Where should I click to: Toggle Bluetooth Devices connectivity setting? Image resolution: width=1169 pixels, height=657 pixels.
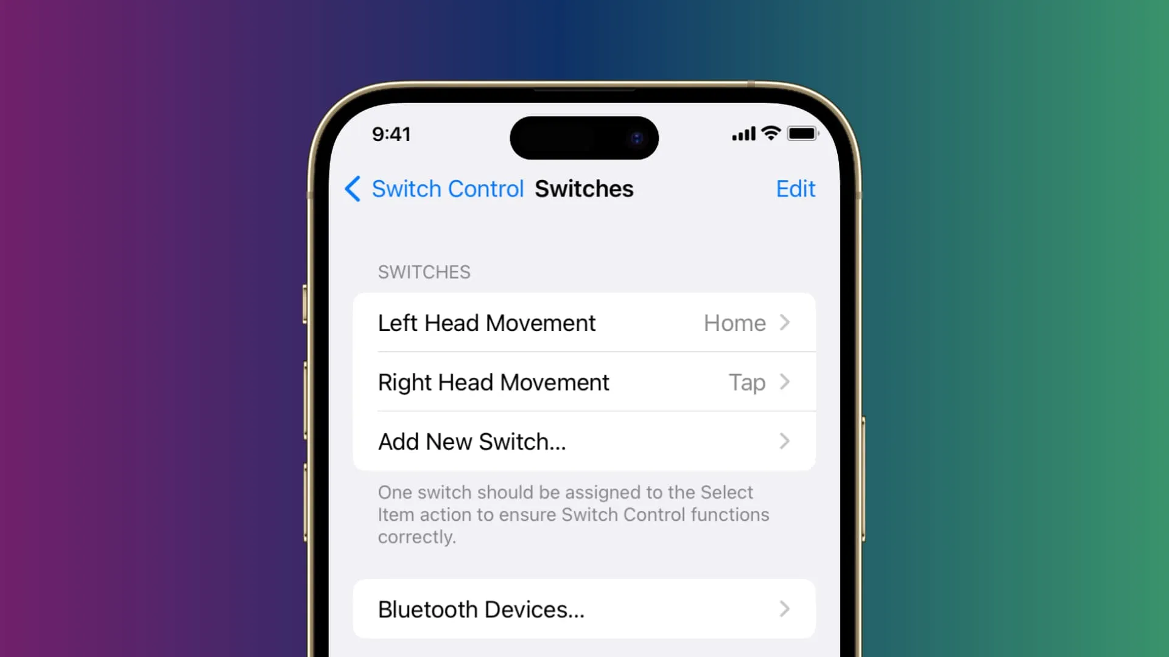[584, 609]
